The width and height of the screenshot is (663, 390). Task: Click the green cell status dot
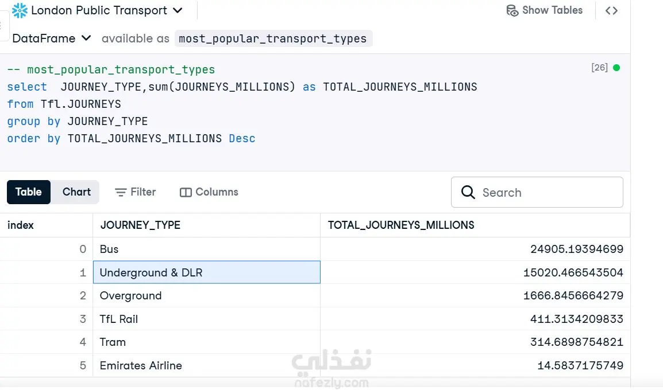[x=616, y=68]
